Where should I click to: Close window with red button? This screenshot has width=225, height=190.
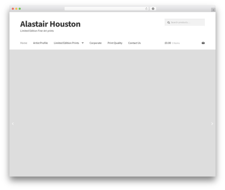pyautogui.click(x=13, y=9)
